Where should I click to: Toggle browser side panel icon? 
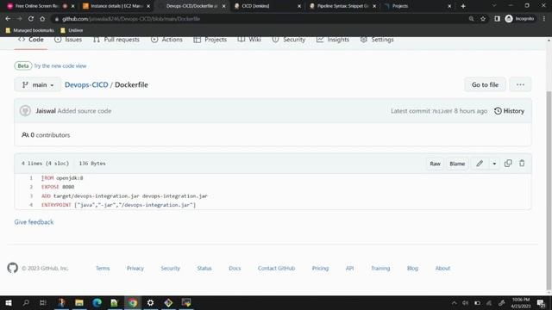pyautogui.click(x=497, y=19)
